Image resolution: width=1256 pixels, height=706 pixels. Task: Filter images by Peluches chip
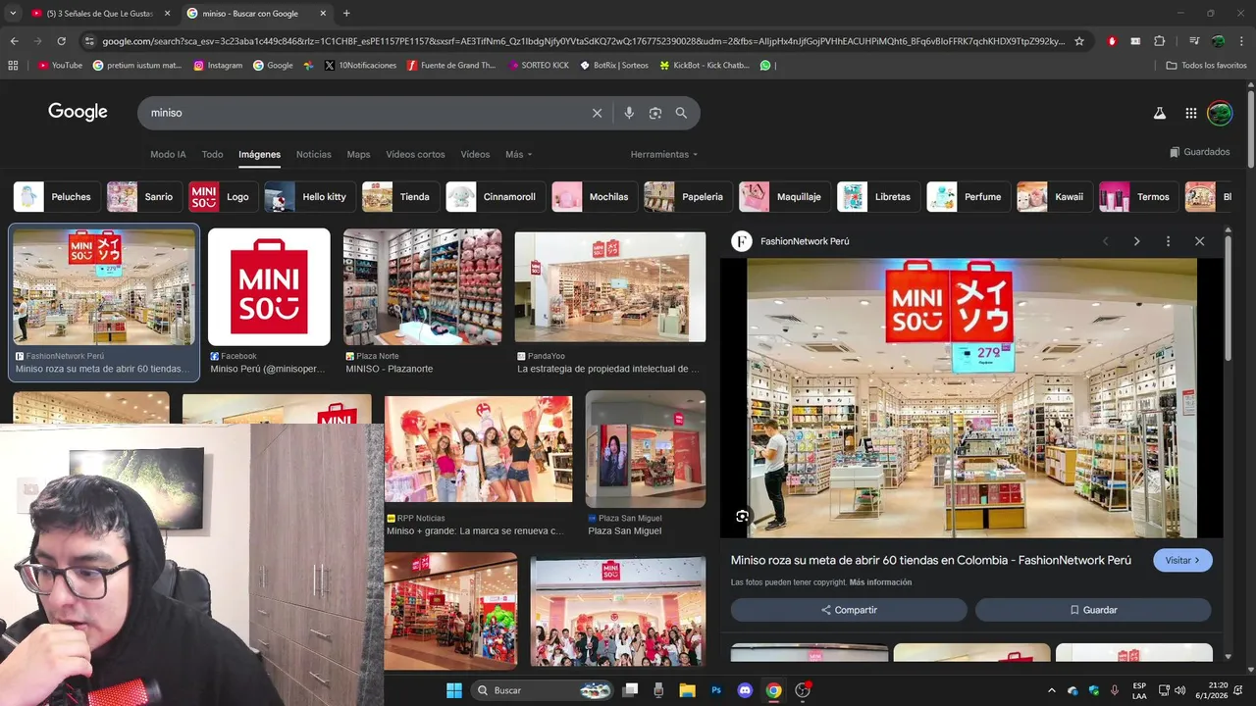(56, 197)
